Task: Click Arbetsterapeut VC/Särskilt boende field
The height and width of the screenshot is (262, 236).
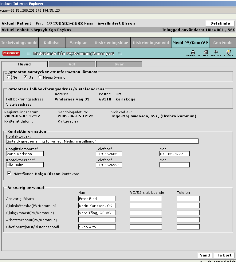Action: tap(146, 220)
